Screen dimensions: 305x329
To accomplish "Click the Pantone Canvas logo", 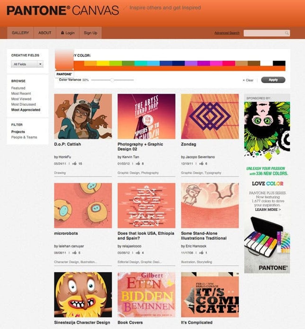I will [x=63, y=11].
